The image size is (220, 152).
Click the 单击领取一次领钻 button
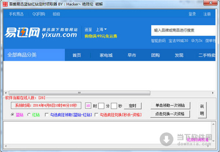point(170,105)
